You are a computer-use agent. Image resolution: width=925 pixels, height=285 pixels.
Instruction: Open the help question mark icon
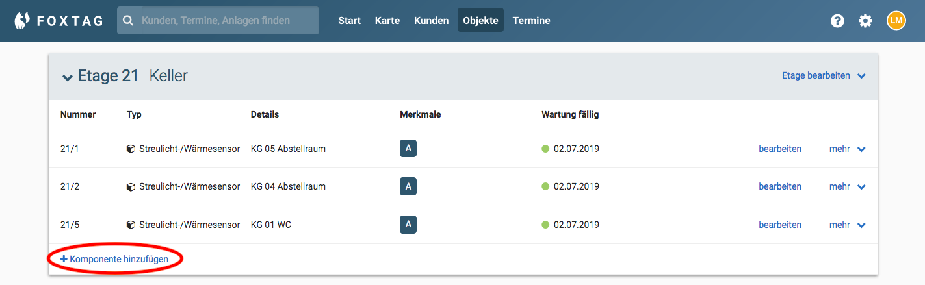pos(837,21)
